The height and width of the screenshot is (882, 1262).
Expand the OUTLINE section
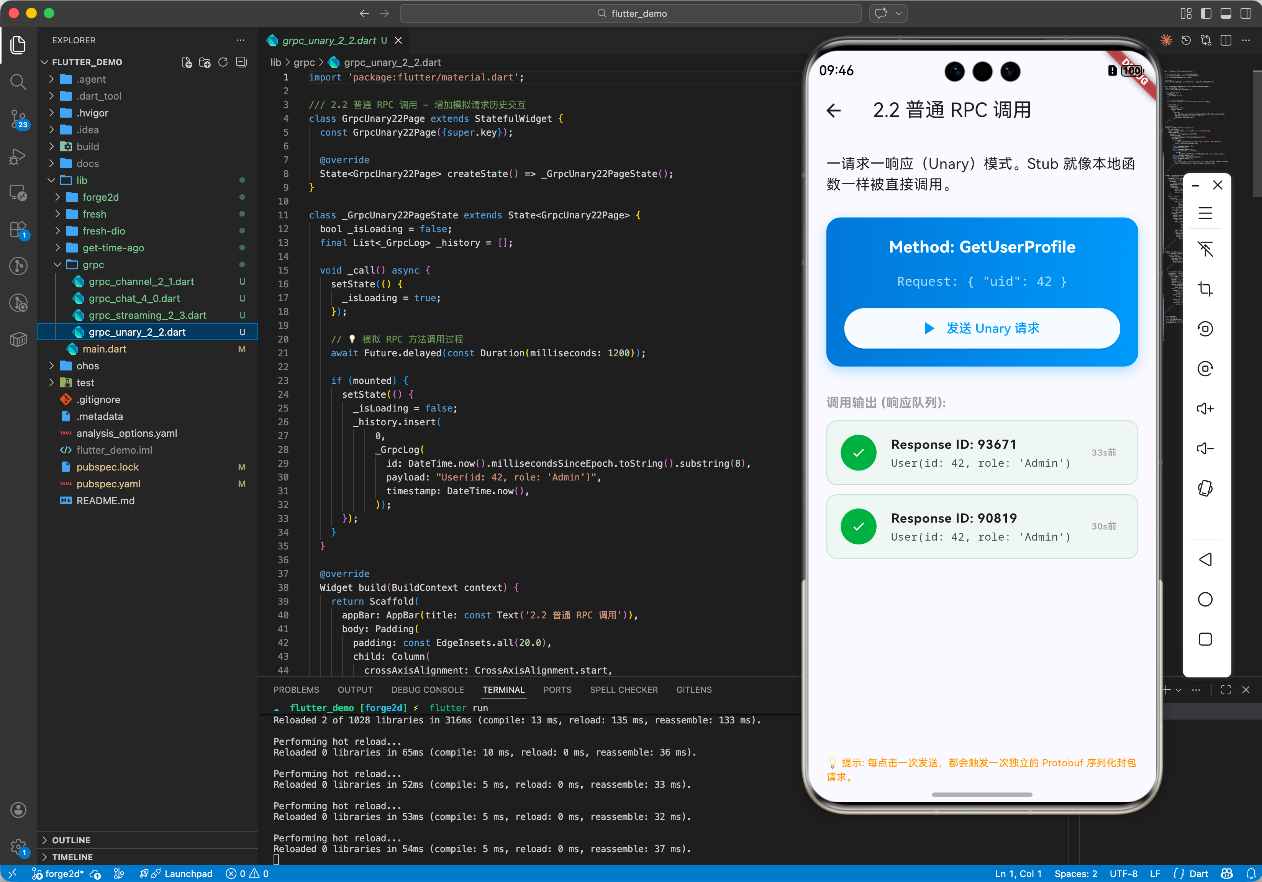[x=71, y=840]
